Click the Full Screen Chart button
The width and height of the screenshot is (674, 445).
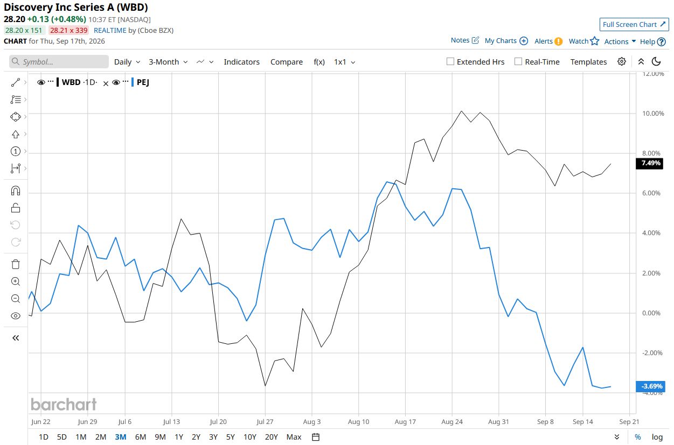point(634,24)
